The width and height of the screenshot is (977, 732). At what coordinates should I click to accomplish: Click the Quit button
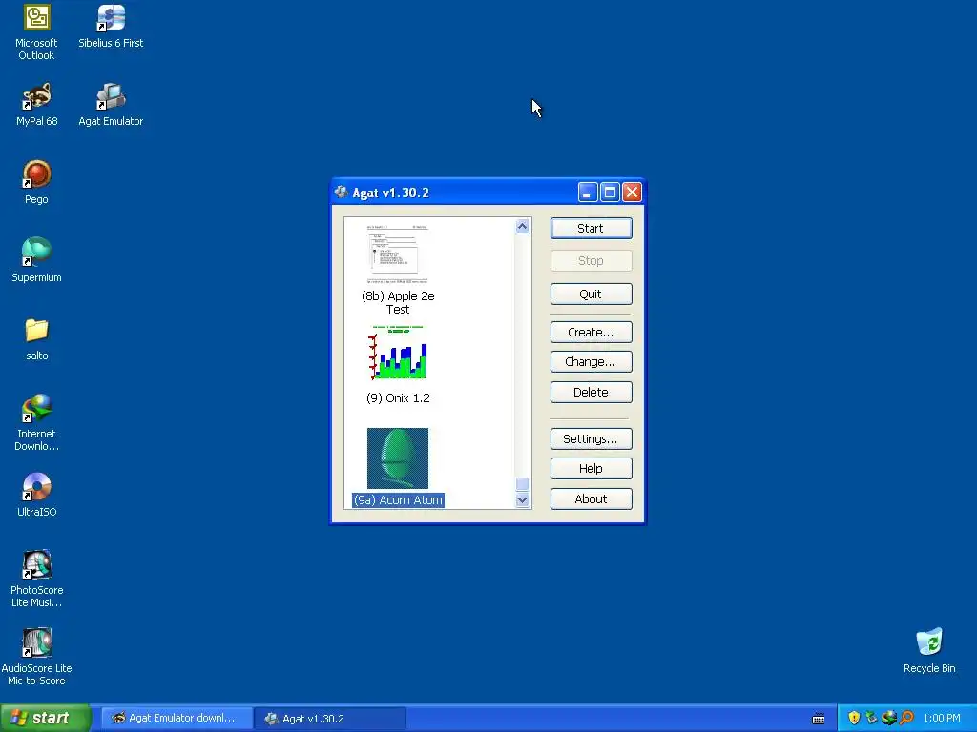(591, 294)
